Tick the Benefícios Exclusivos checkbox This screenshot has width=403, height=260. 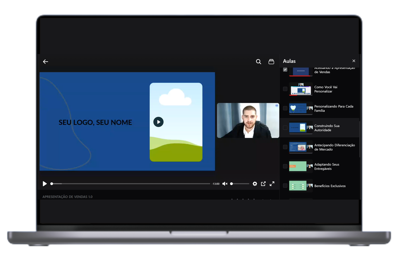pos(285,186)
